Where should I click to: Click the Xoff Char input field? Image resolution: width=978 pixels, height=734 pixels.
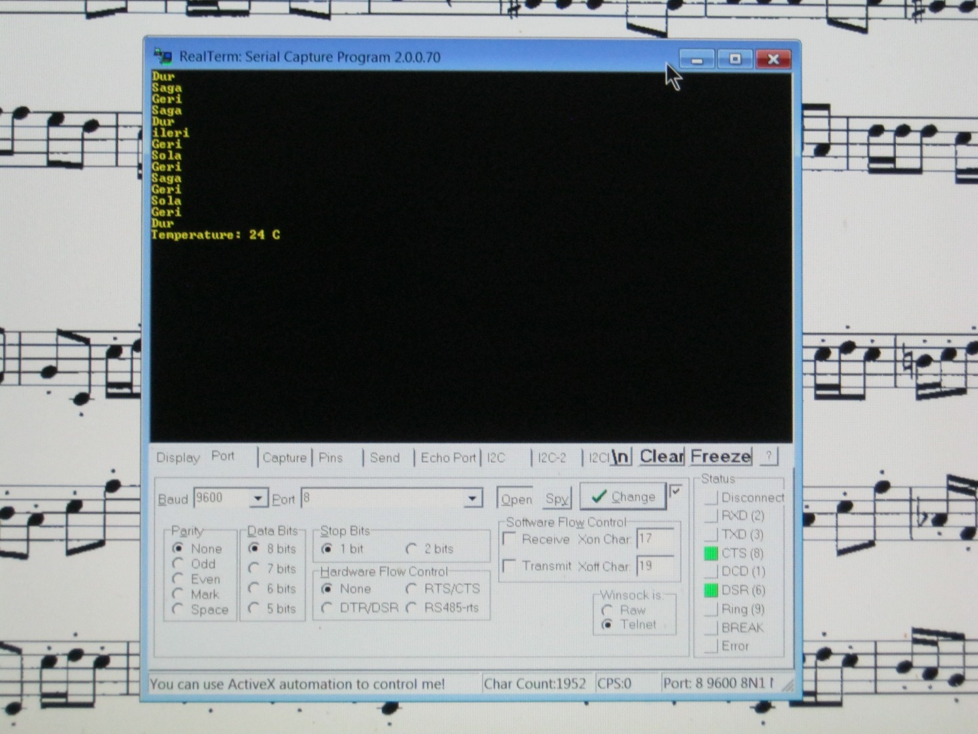click(x=655, y=565)
